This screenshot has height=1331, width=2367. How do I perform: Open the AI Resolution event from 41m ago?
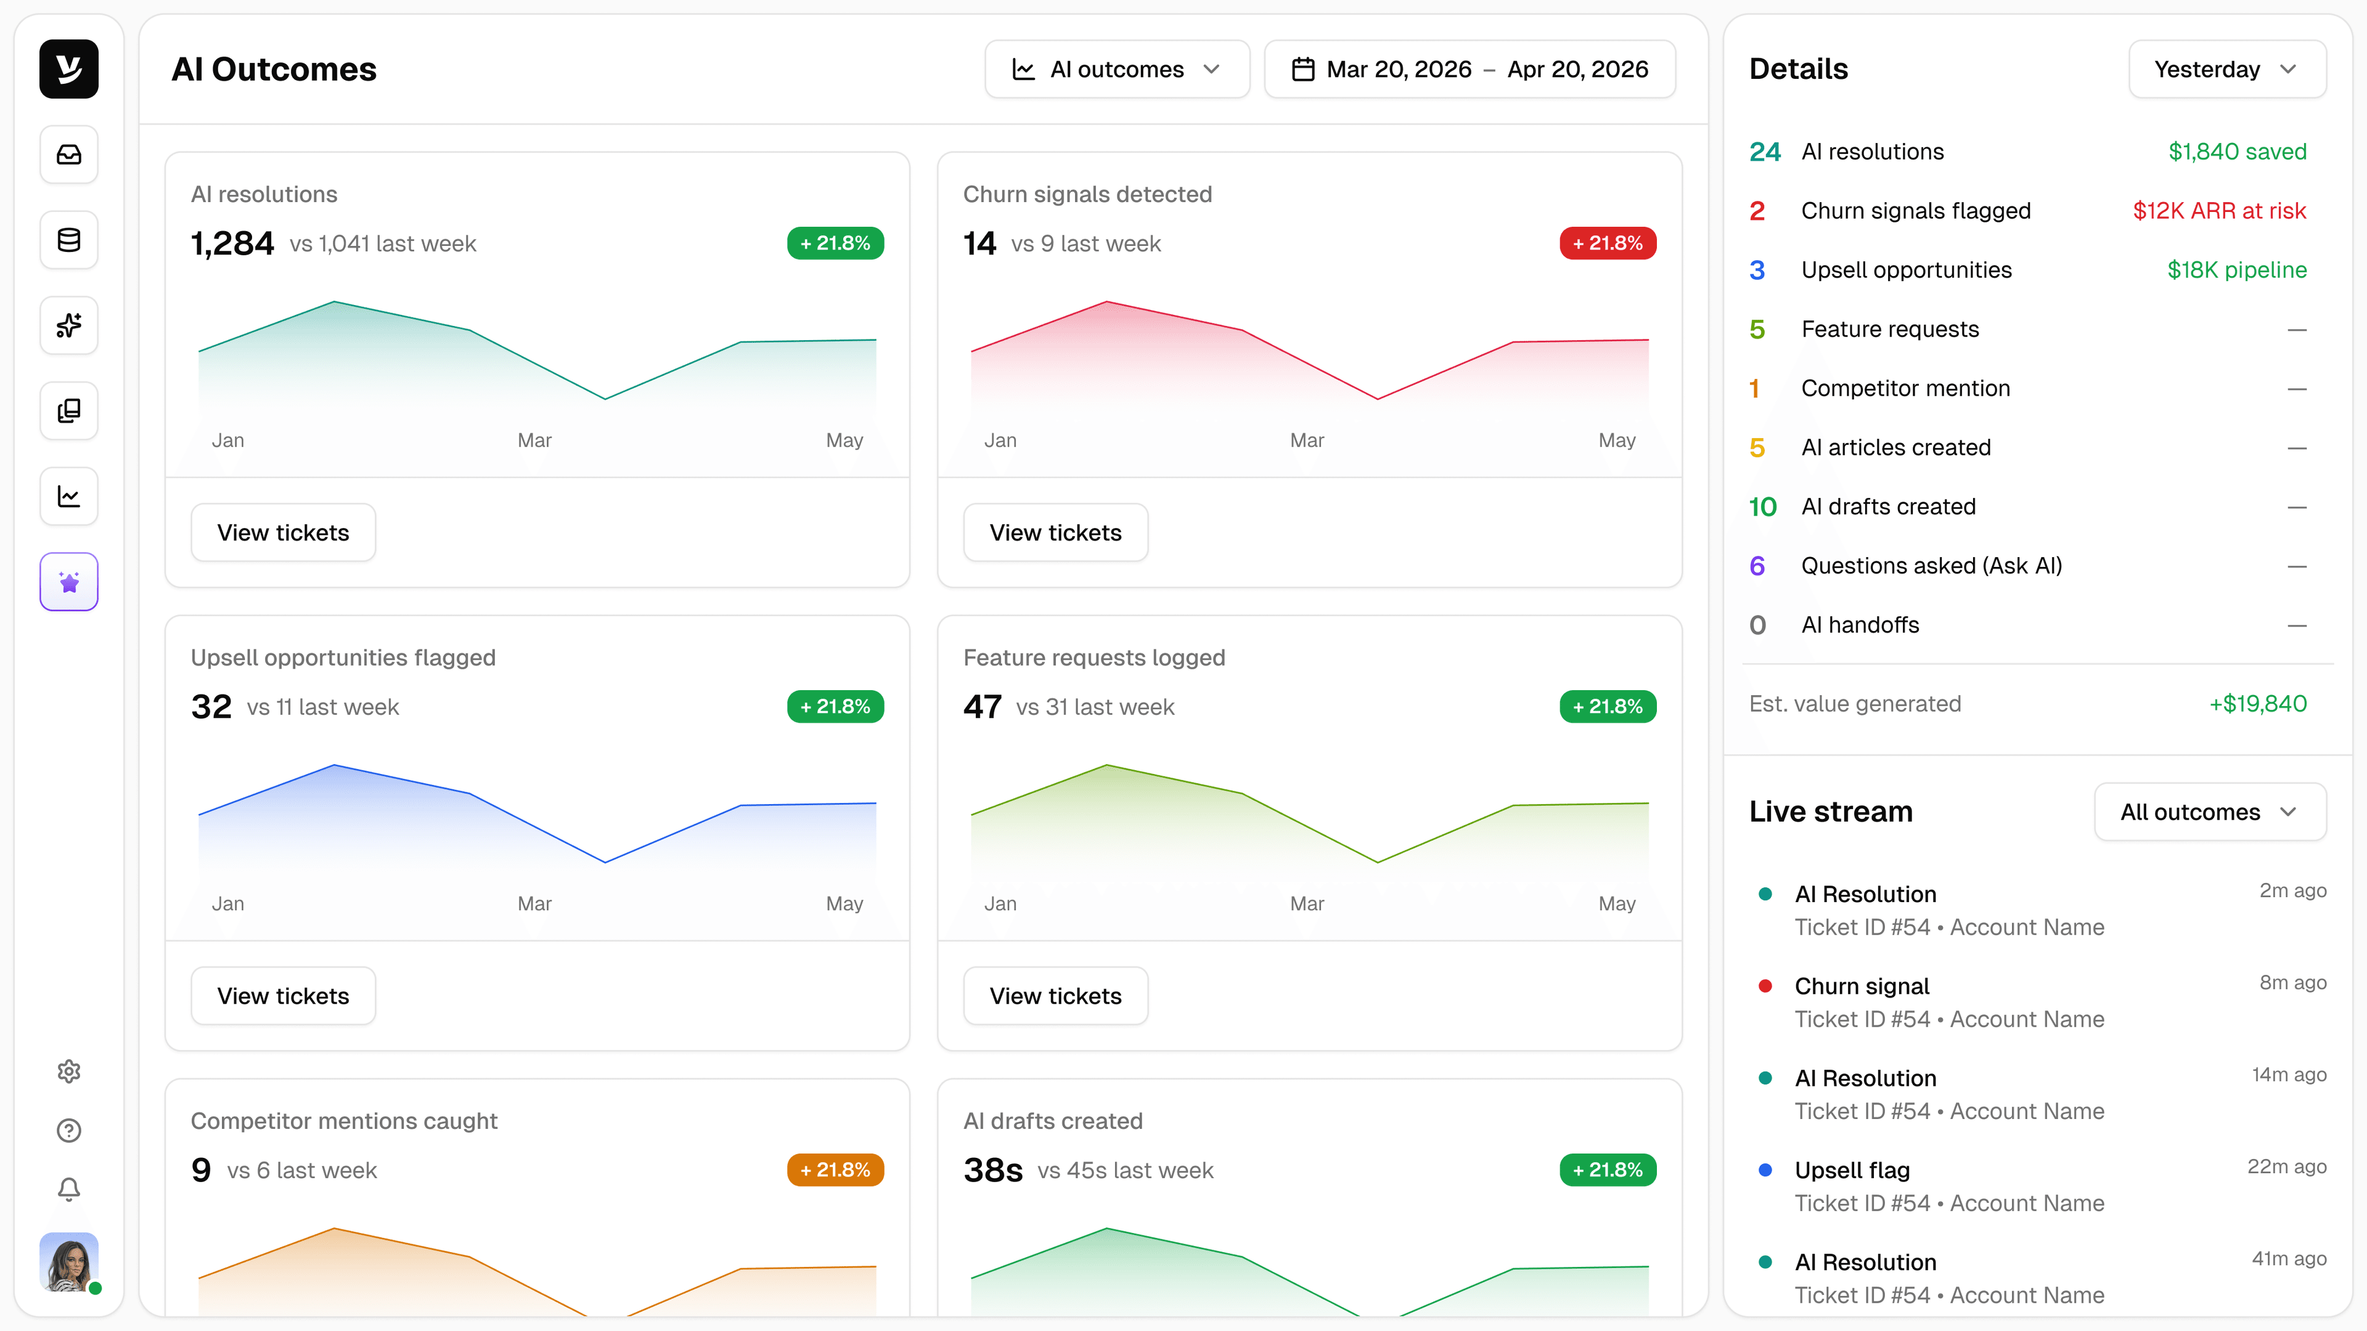point(2038,1278)
